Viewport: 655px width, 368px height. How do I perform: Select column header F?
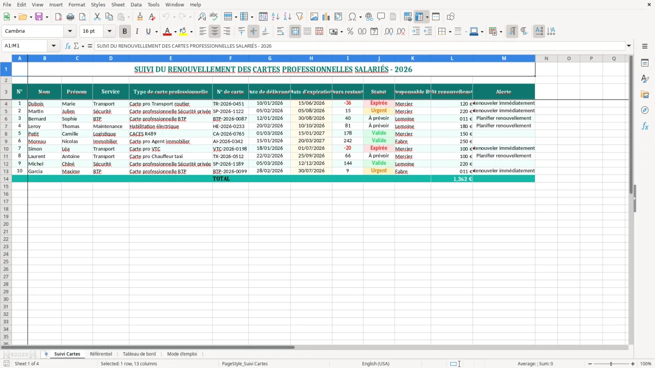point(230,58)
